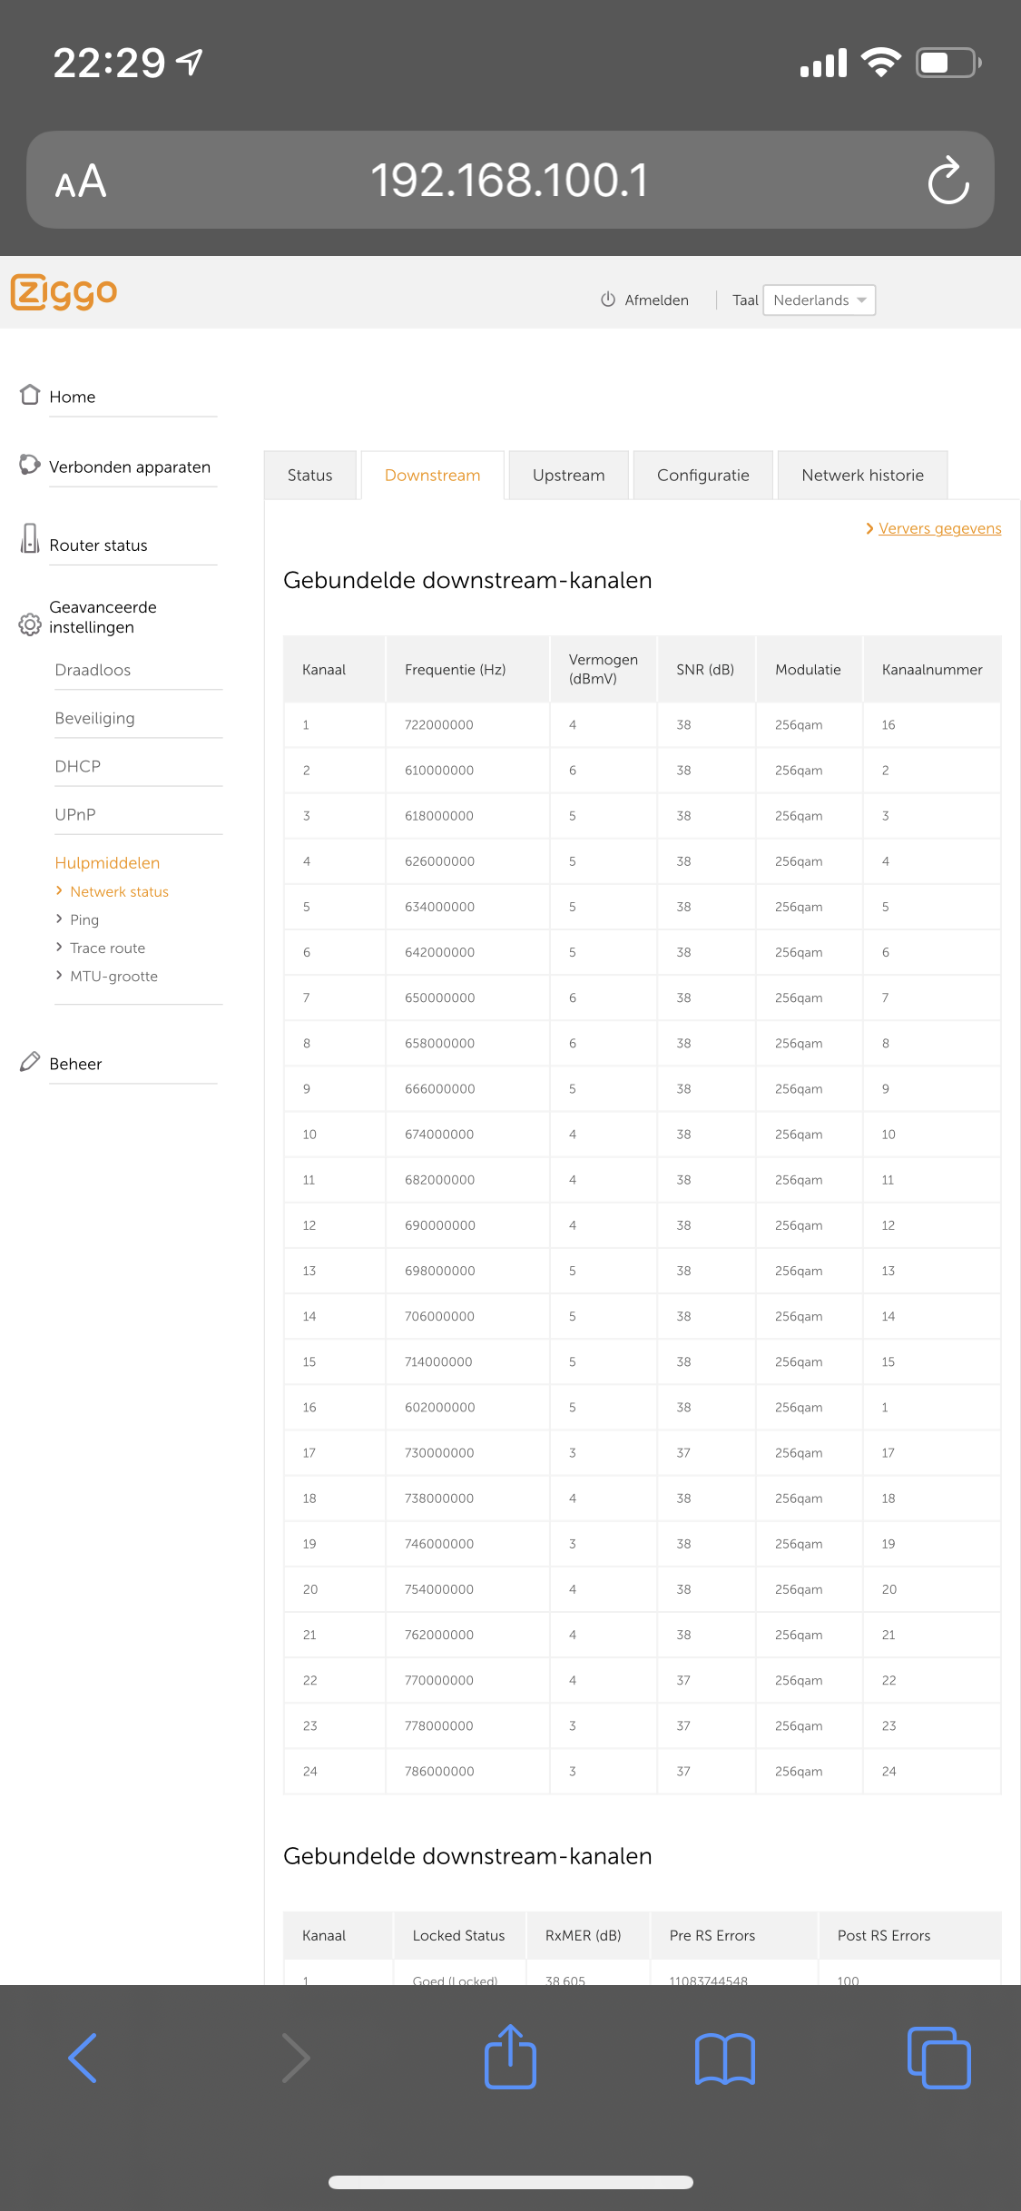Open Safari bookmarks book icon
The width and height of the screenshot is (1021, 2211).
[x=724, y=2058]
